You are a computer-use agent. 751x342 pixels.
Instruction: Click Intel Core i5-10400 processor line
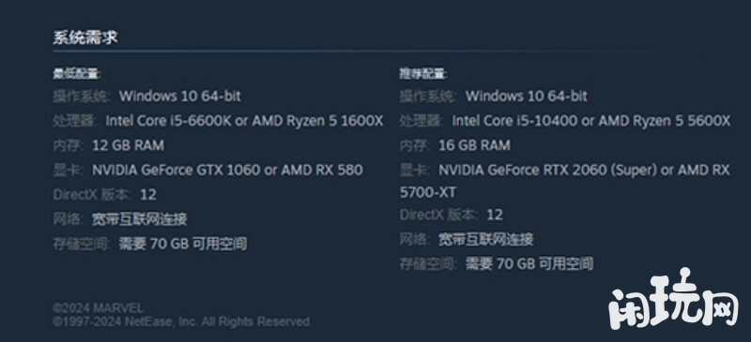565,121
